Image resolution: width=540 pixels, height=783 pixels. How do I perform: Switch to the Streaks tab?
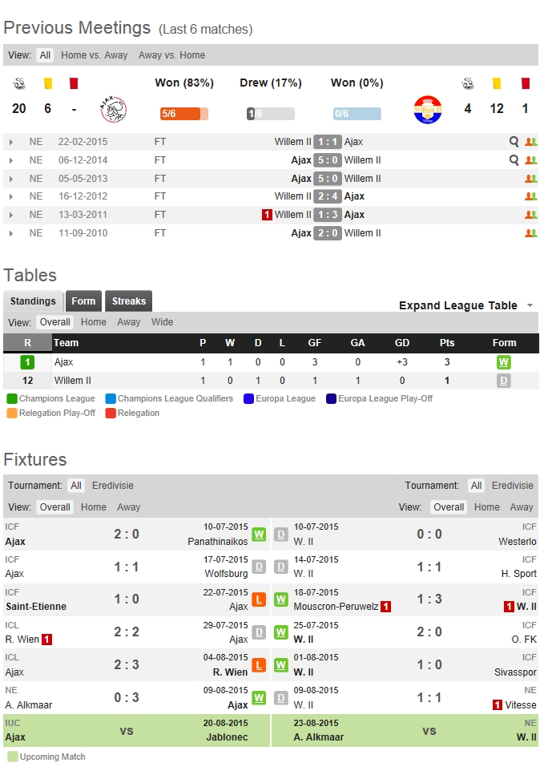[x=128, y=301]
